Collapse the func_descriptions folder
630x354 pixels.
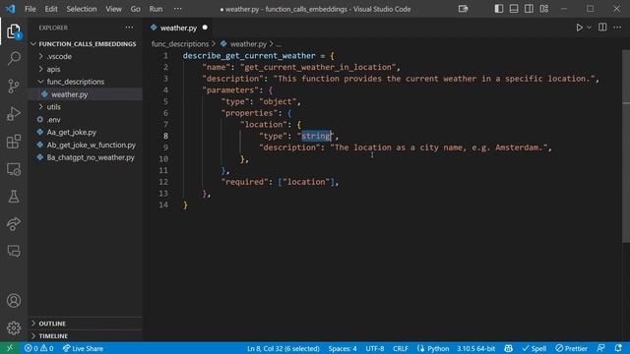click(85, 82)
